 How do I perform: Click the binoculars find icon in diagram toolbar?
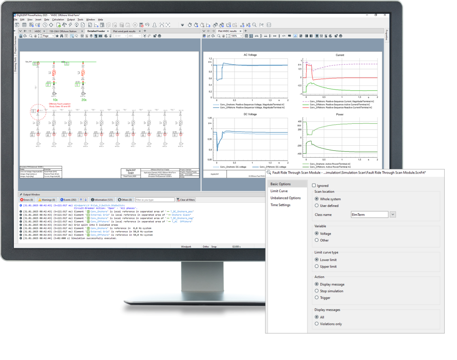[62, 36]
